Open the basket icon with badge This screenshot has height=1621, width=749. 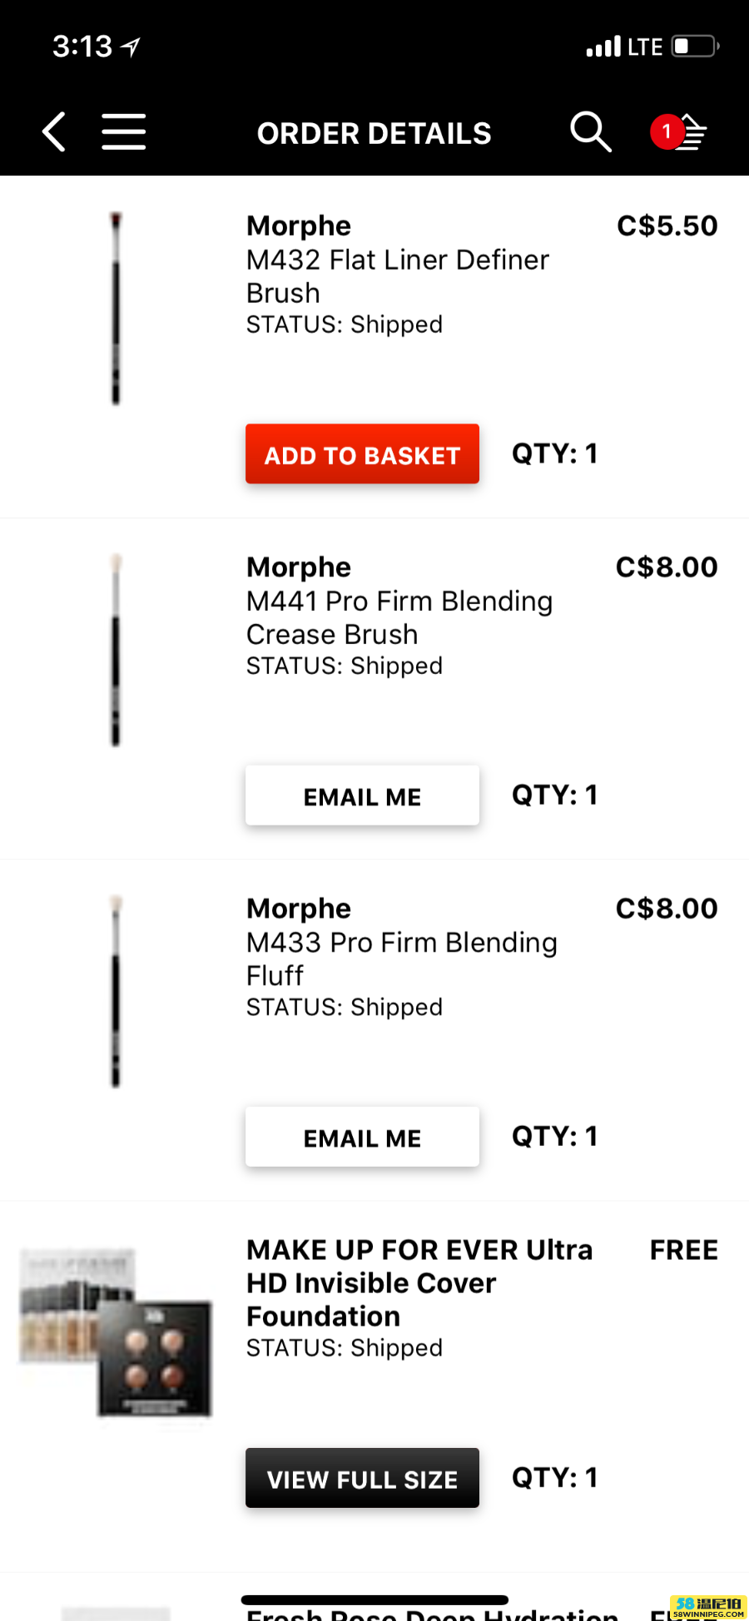pos(679,131)
